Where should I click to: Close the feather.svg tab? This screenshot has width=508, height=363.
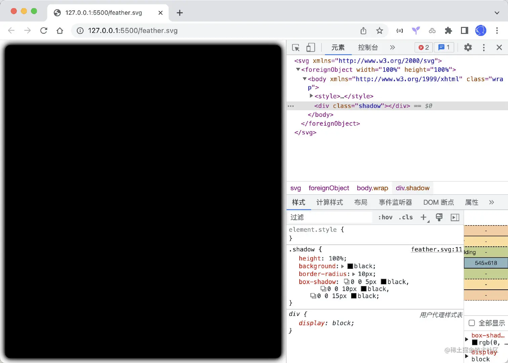pyautogui.click(x=161, y=13)
